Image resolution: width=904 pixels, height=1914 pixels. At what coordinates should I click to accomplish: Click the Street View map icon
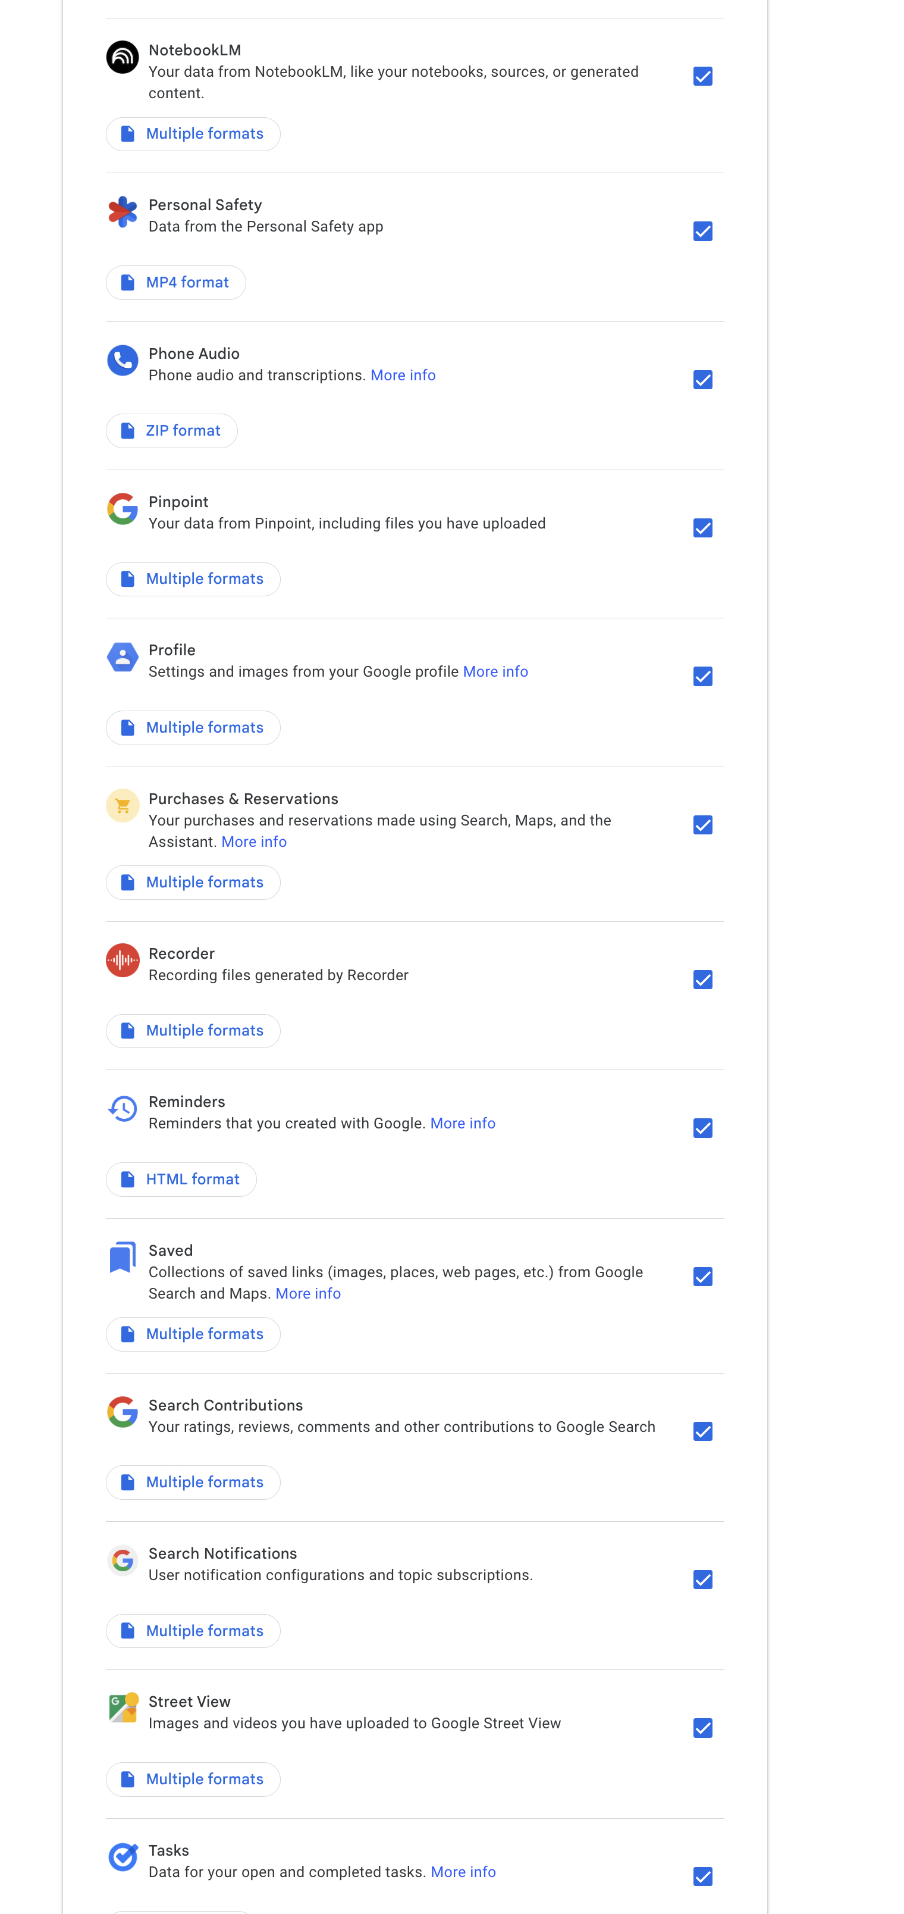click(123, 1708)
